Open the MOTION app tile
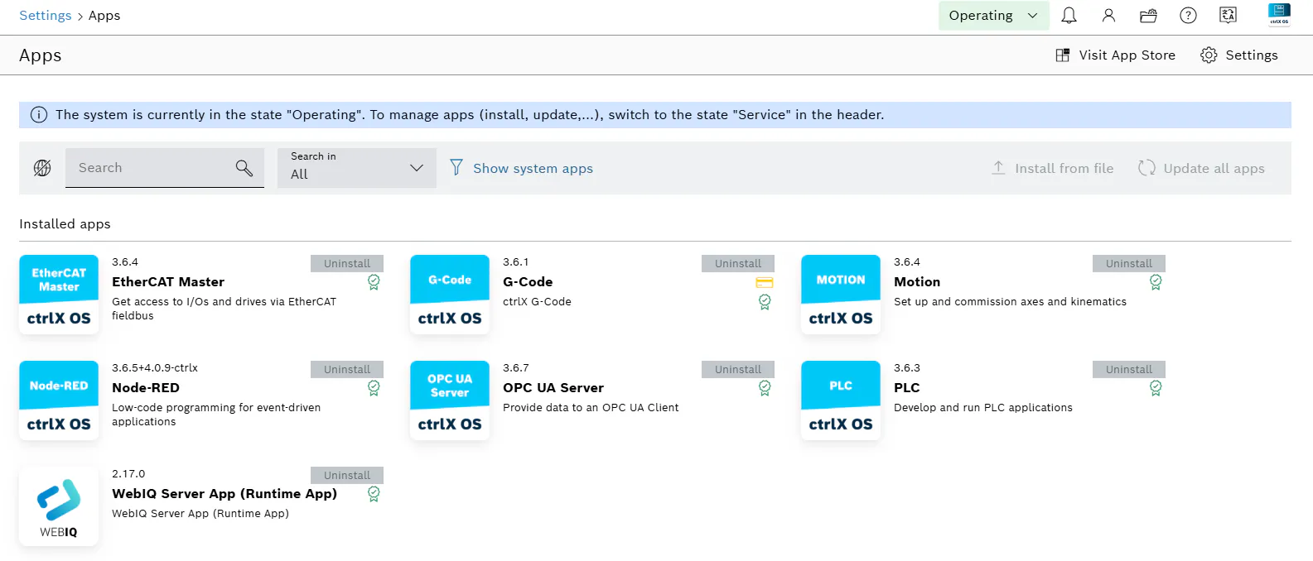This screenshot has width=1313, height=561. tap(841, 295)
